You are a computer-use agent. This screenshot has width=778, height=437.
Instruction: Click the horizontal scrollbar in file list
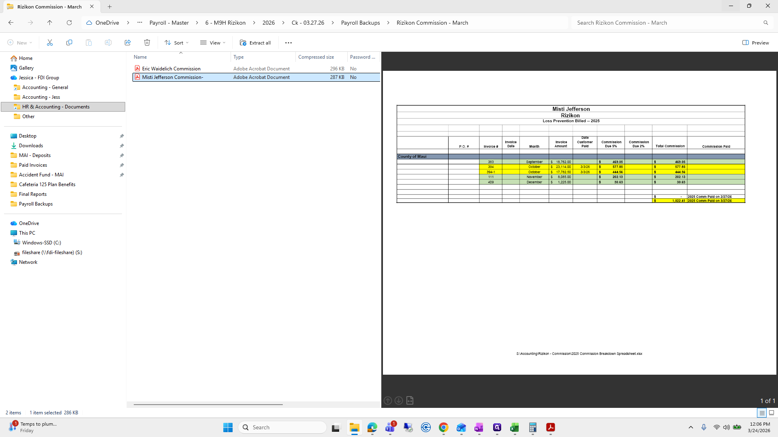point(208,404)
